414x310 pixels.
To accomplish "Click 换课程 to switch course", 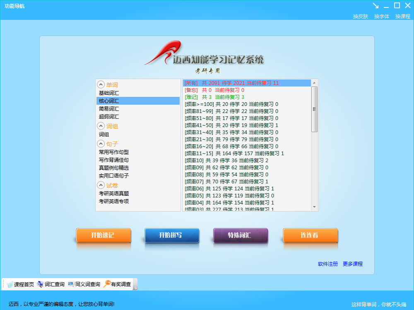I will click(x=402, y=17).
